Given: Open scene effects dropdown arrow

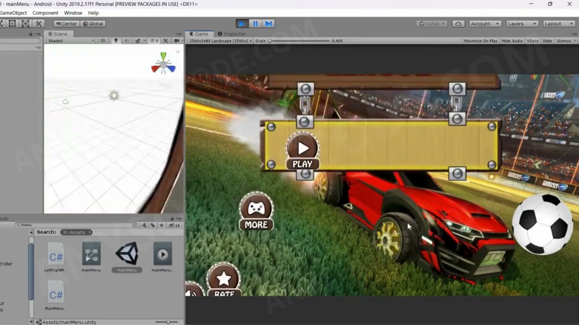Looking at the screenshot, I should 145,41.
